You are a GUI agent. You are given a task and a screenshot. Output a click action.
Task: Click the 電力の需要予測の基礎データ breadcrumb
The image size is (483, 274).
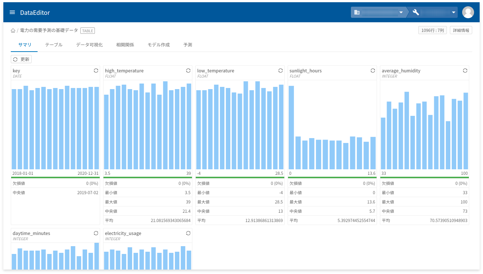[49, 30]
